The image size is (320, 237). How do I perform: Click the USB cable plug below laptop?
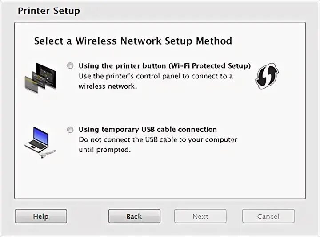click(x=48, y=154)
